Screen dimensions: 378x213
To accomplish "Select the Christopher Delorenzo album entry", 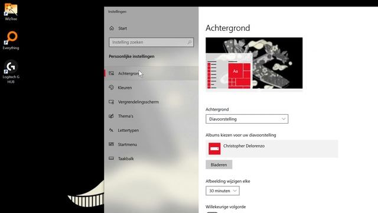I will tap(272, 149).
